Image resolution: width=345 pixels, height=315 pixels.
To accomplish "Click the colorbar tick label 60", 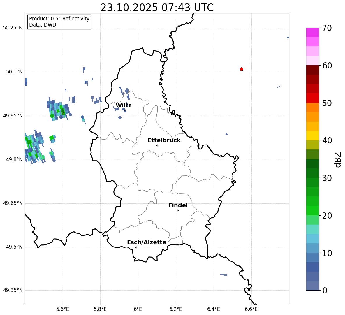I will pyautogui.click(x=327, y=66).
